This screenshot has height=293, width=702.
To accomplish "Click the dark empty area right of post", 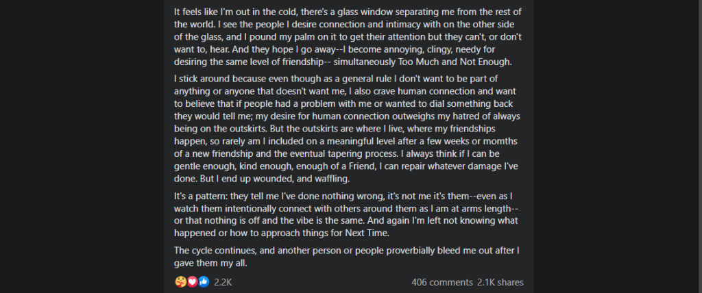I will click(x=618, y=146).
